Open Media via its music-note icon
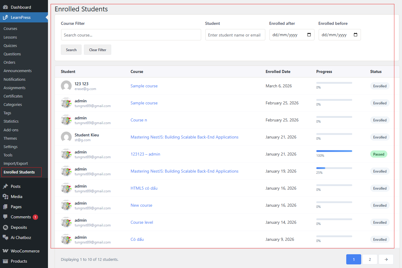Viewport: 402px width, 268px height. (6, 197)
